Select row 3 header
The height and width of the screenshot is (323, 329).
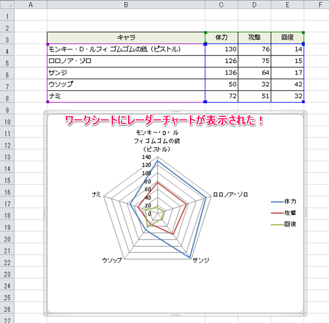(7, 39)
